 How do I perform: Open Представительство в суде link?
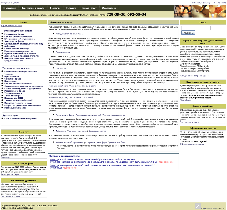click(x=18, y=103)
